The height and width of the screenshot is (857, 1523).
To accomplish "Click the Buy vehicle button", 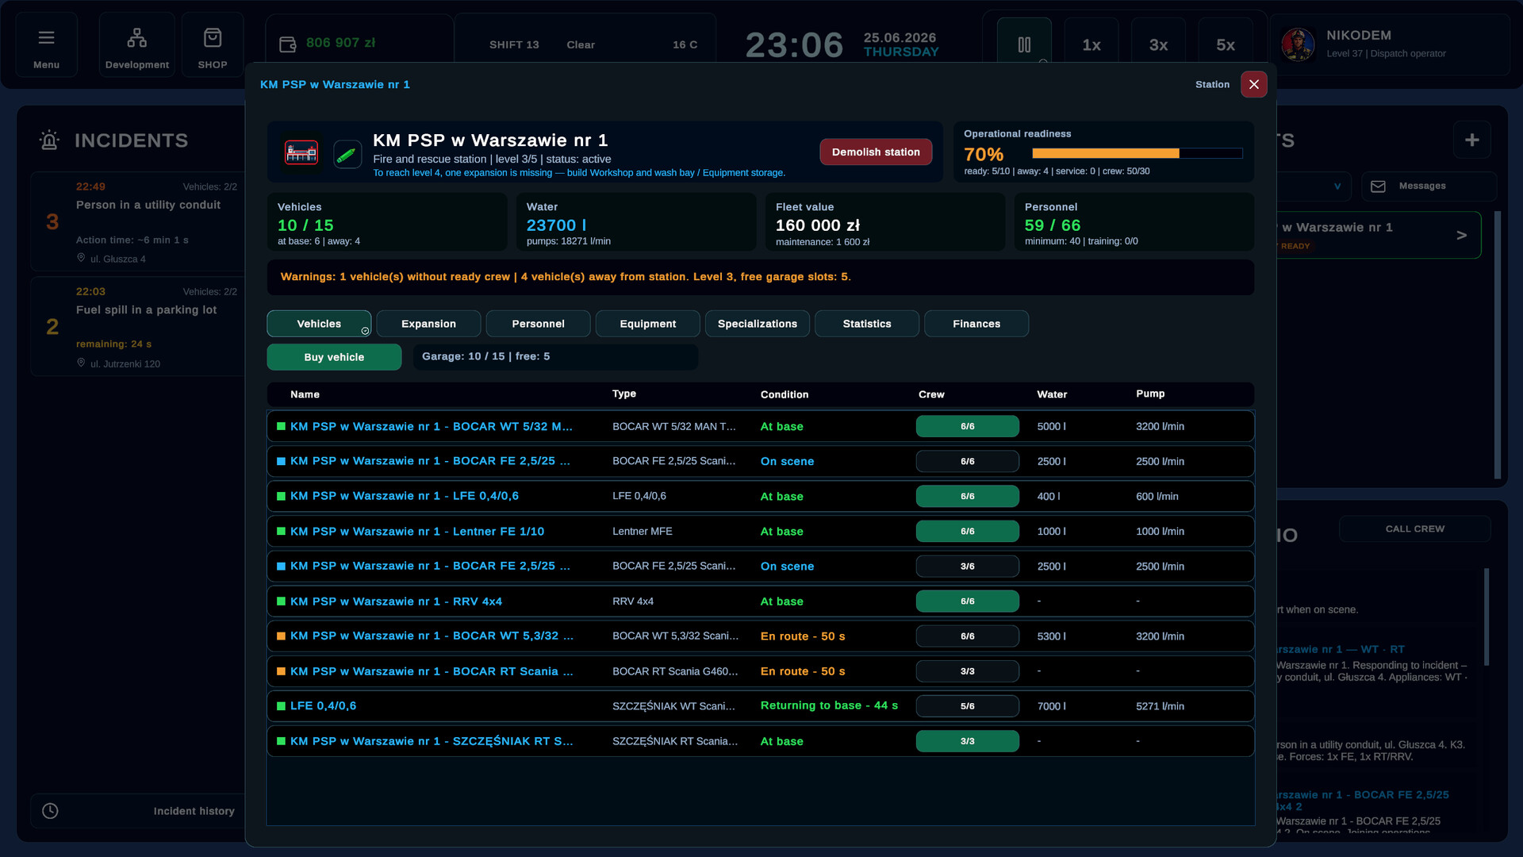I will pyautogui.click(x=334, y=357).
